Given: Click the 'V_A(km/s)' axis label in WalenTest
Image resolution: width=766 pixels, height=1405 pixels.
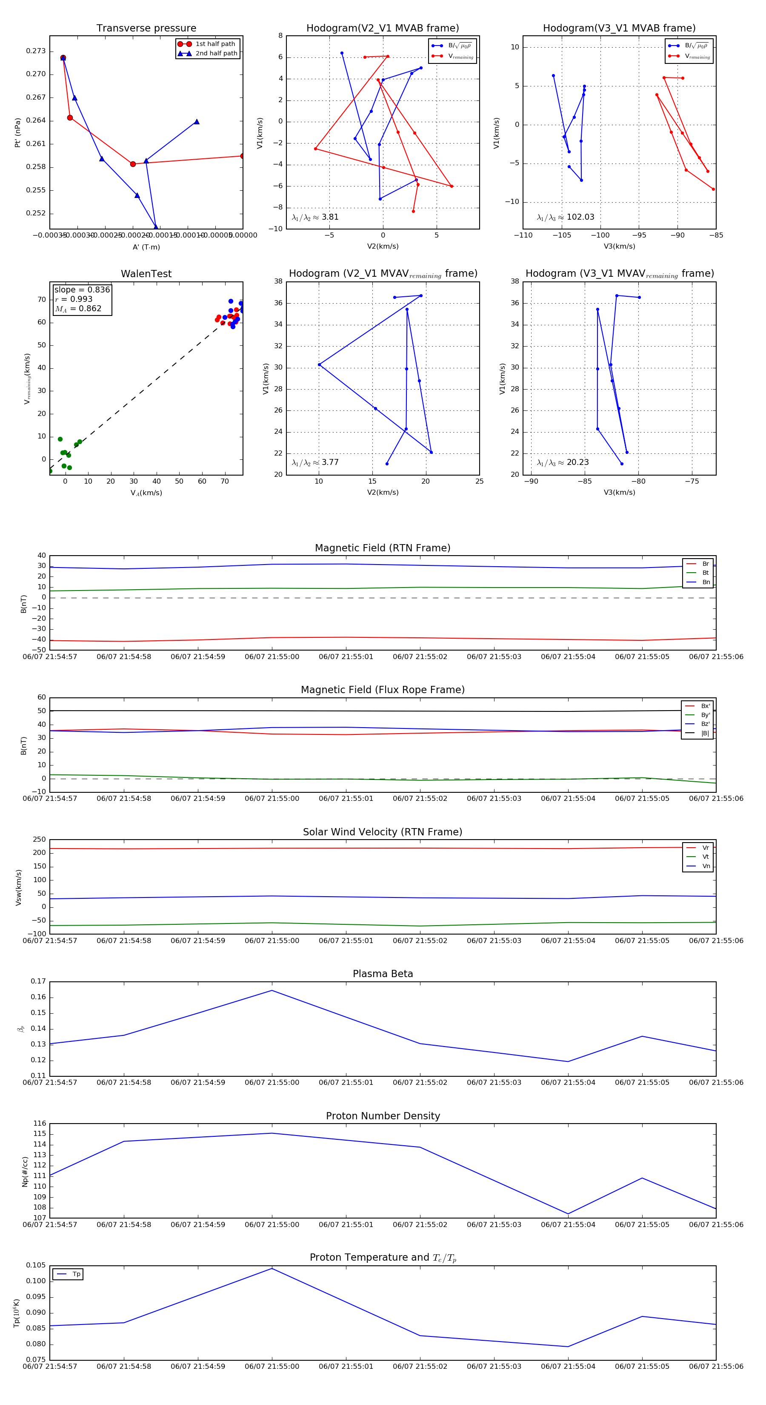Looking at the screenshot, I should tap(146, 493).
